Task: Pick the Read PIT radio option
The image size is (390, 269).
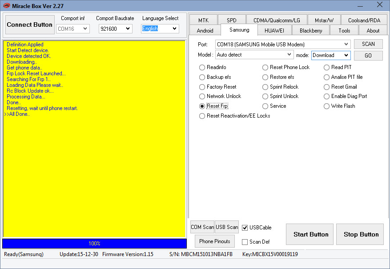Action: click(327, 67)
